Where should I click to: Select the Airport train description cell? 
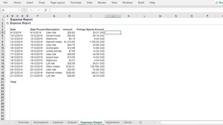point(52,57)
